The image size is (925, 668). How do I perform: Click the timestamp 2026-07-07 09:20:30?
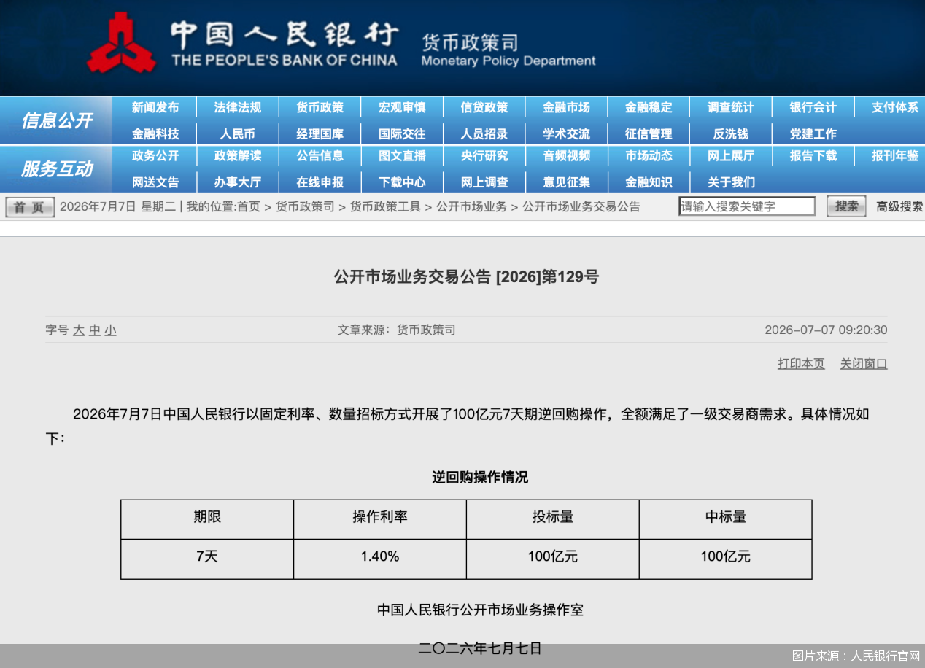[826, 330]
